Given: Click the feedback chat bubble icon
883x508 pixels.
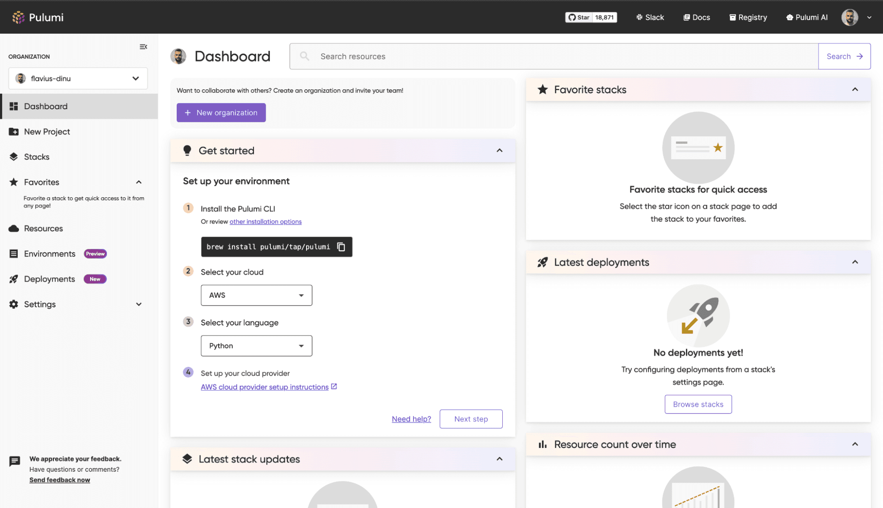Looking at the screenshot, I should (15, 461).
